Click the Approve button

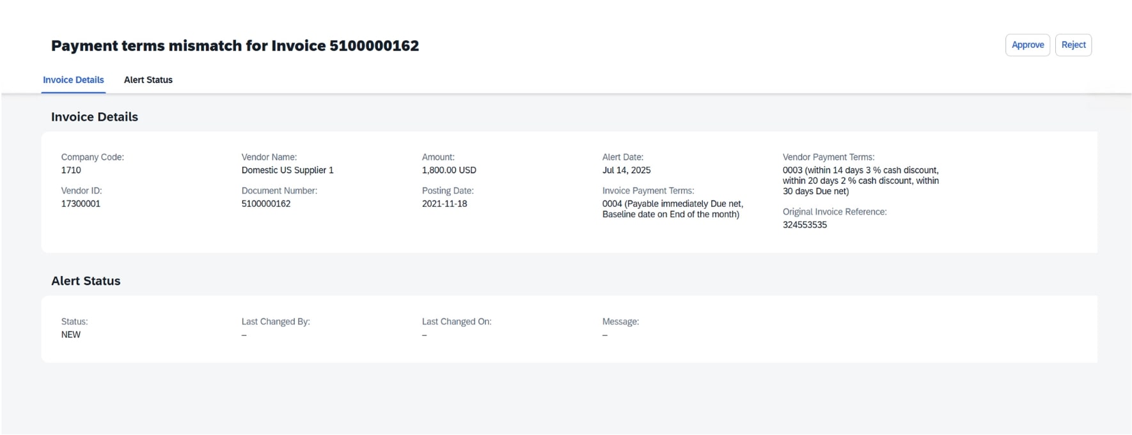click(1028, 45)
